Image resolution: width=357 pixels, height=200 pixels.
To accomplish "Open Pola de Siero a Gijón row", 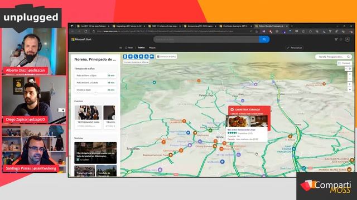I will (95, 76).
